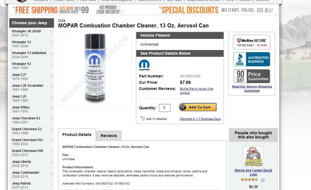Click the Add To Wishlist icon

(142, 118)
